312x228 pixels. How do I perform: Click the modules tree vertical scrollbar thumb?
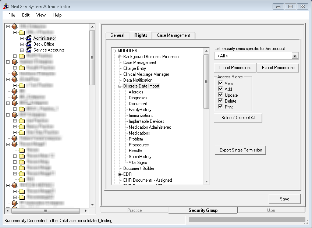206,82
